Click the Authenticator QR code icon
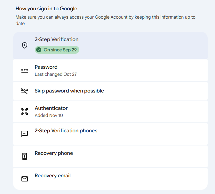215x194 pixels. pos(25,111)
